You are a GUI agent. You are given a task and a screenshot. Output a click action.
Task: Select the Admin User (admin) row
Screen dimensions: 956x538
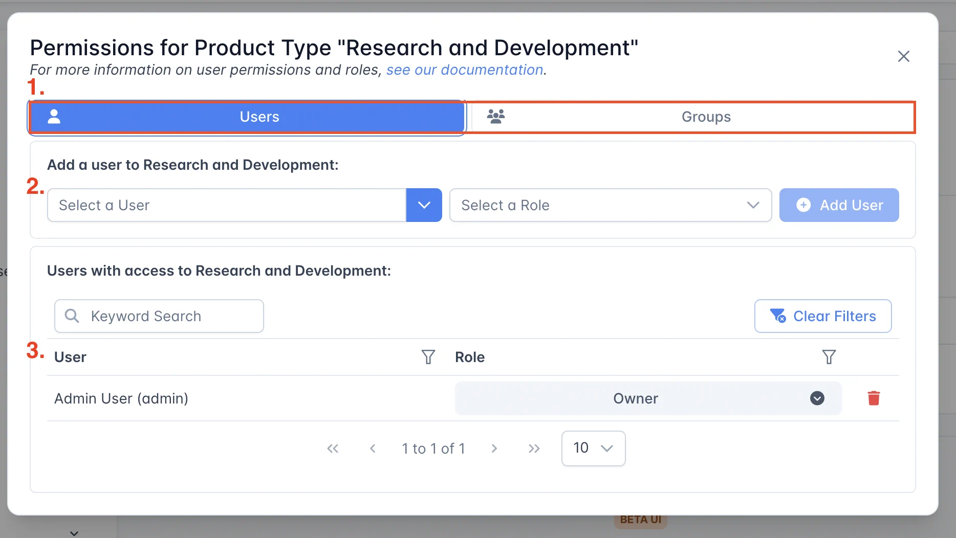[x=121, y=398]
